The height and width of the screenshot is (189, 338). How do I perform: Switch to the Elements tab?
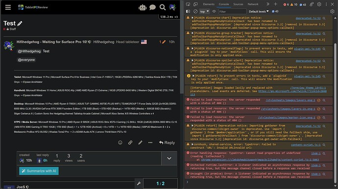pyautogui.click(x=209, y=4)
